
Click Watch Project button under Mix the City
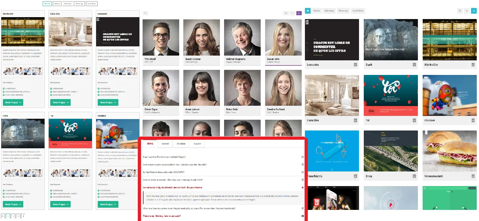13,103
